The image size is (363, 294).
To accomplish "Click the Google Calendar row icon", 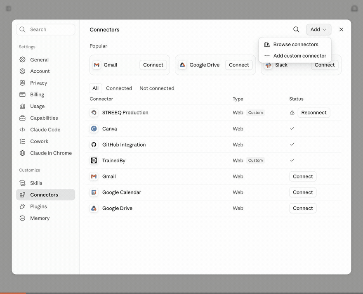I will (x=94, y=192).
